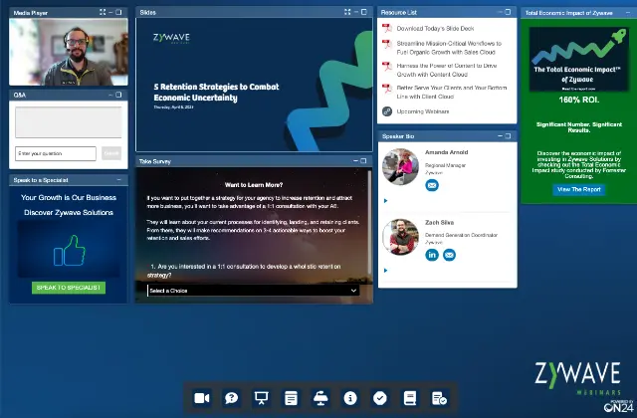Open Streamline Mission-Critical Workflows resource
Screen dimensions: 637x418
(x=449, y=48)
